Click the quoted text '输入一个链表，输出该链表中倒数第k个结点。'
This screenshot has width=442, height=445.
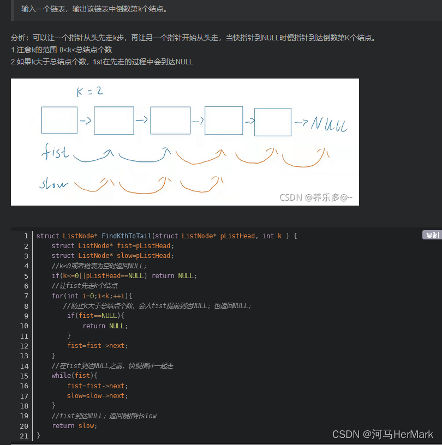tap(94, 9)
